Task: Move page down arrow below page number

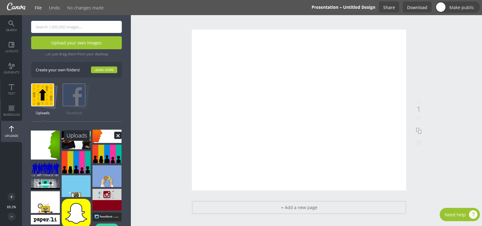Action: [x=419, y=118]
